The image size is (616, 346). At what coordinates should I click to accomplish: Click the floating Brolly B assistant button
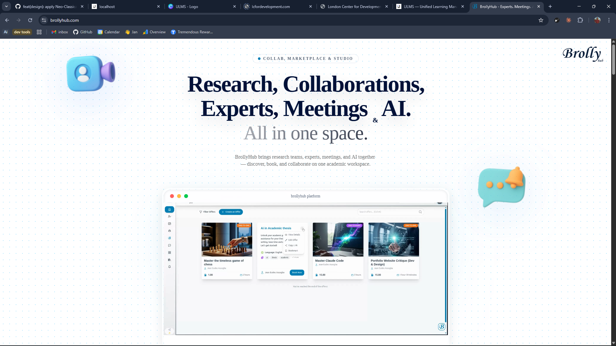441,326
